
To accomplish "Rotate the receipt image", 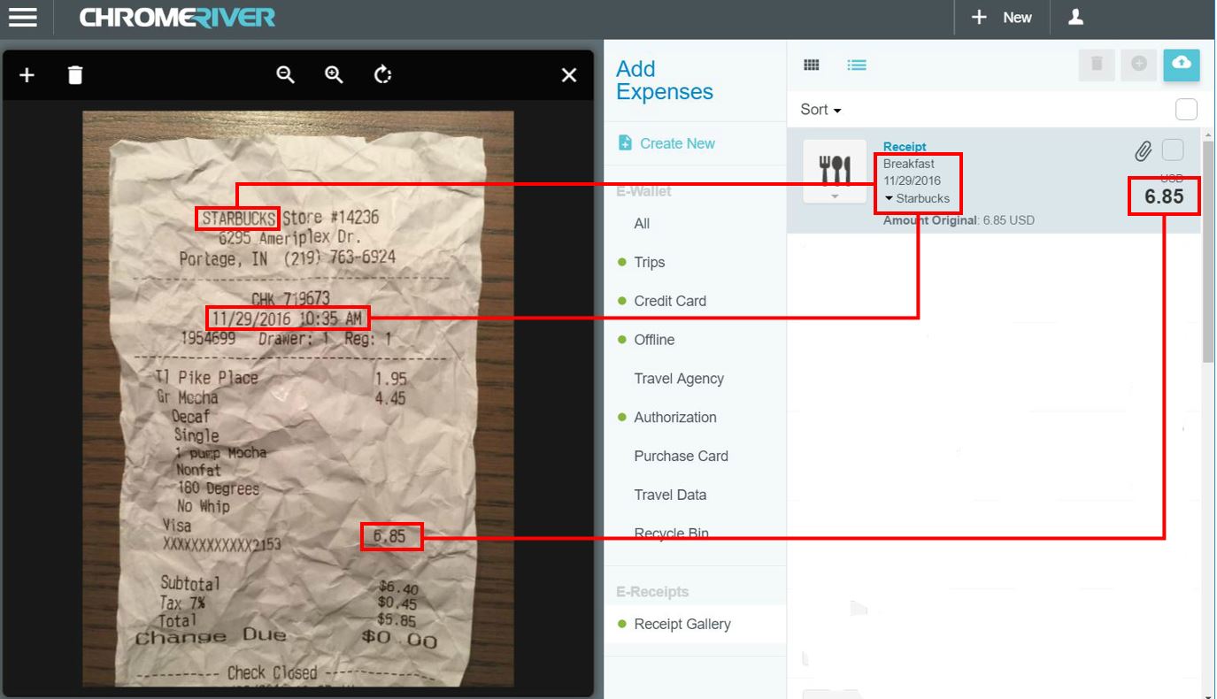I will [382, 75].
